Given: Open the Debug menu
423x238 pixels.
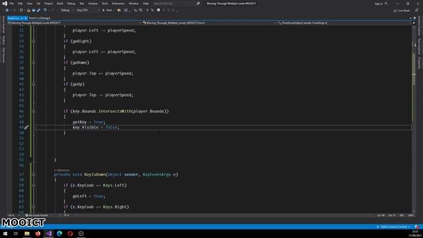Looking at the screenshot, I should (x=71, y=3).
